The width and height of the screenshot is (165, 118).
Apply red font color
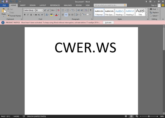click(56, 15)
